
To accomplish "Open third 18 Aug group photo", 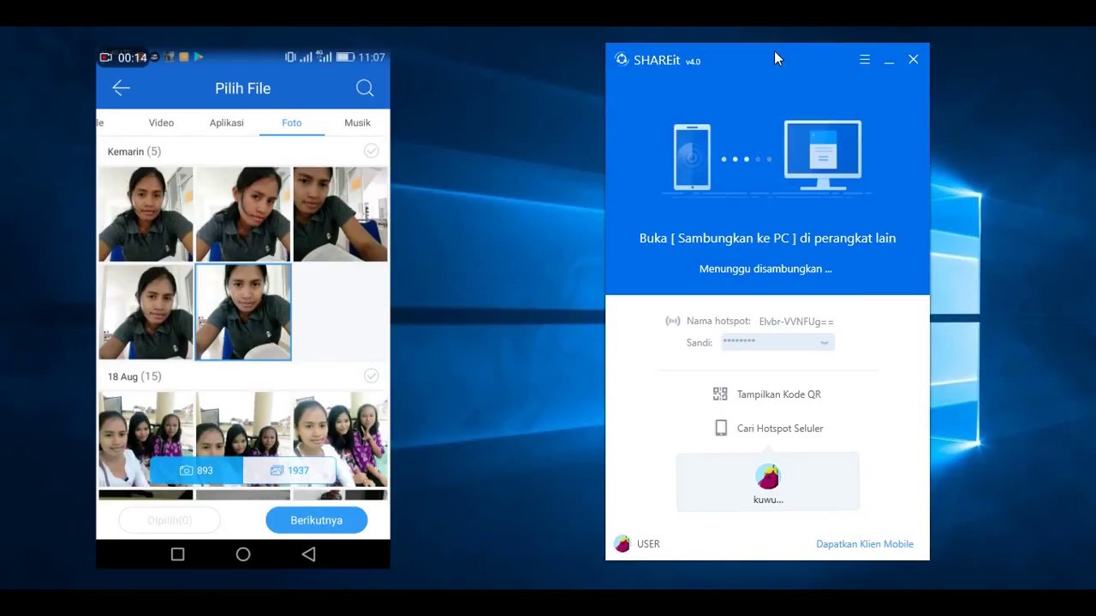I will pyautogui.click(x=341, y=439).
